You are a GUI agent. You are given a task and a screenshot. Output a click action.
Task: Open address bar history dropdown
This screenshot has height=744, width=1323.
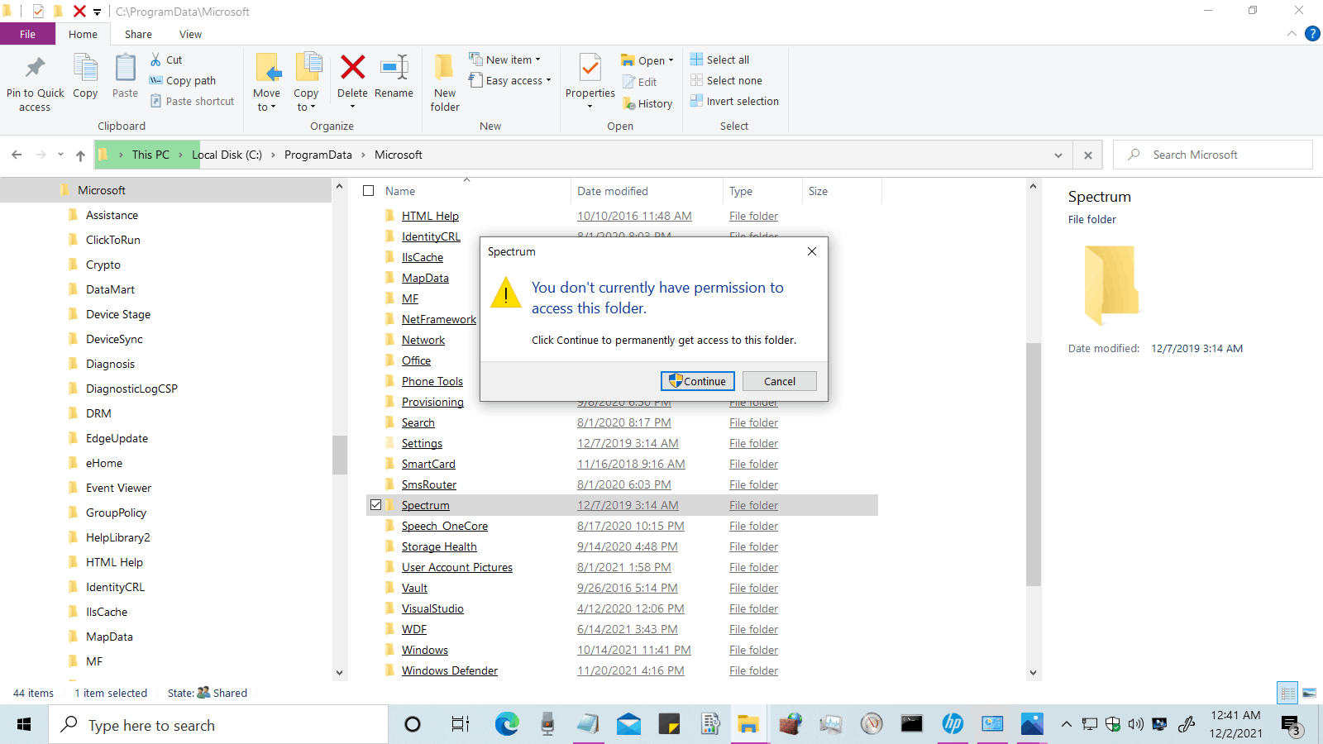coord(1058,155)
